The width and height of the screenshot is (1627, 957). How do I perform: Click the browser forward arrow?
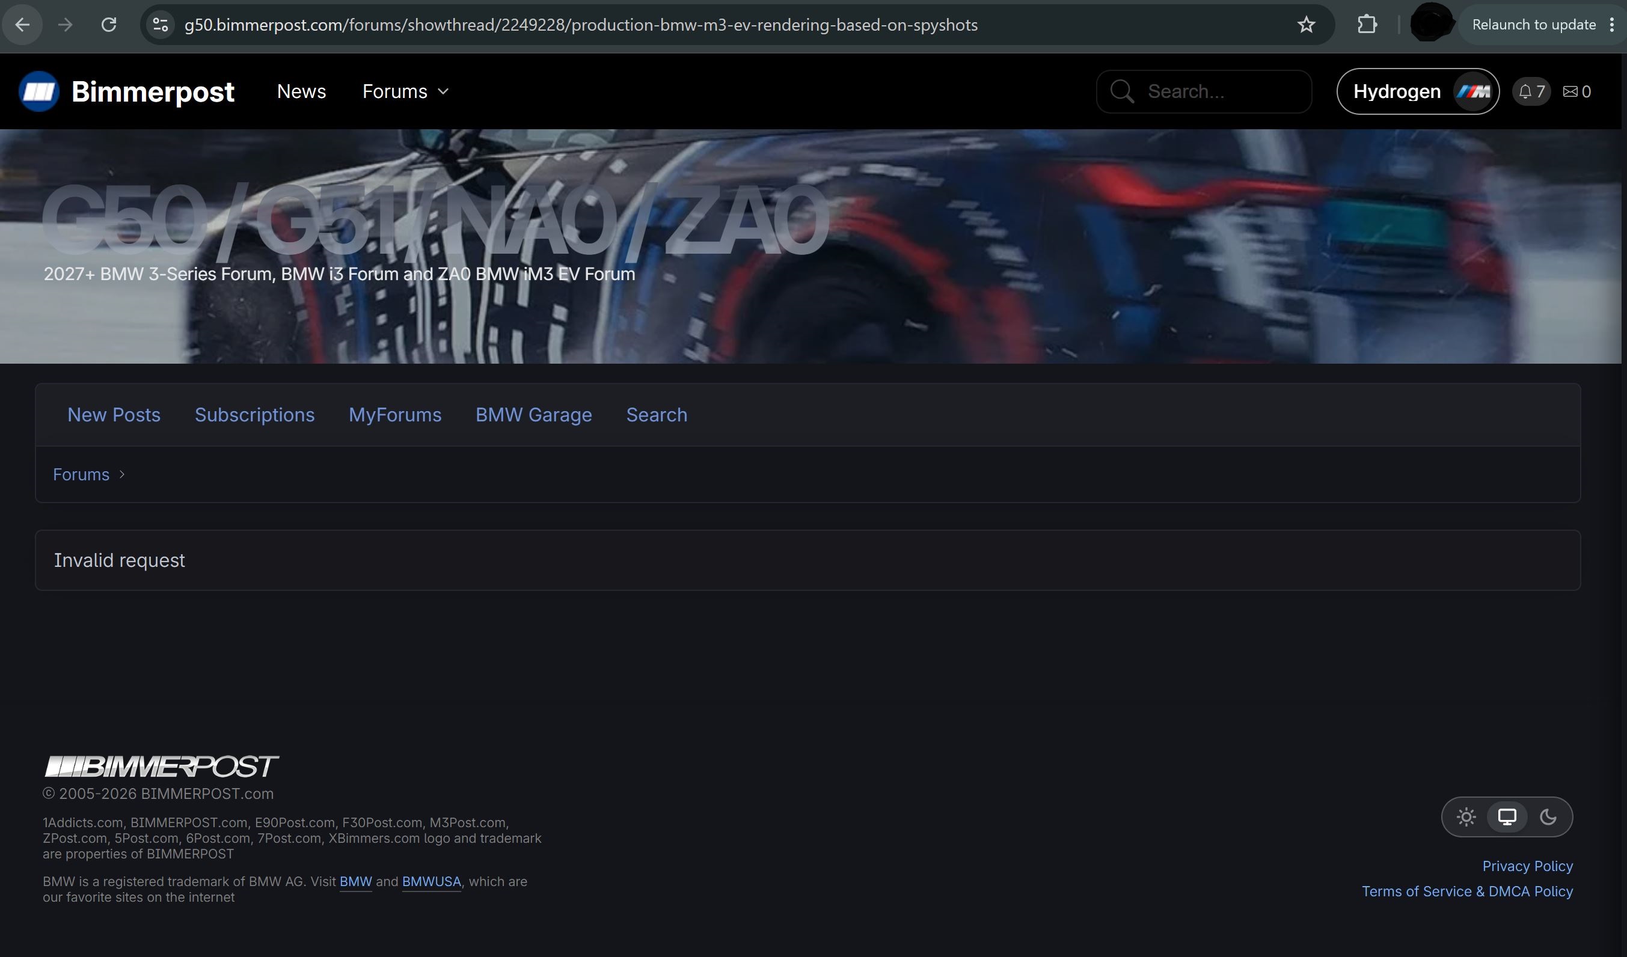65,25
